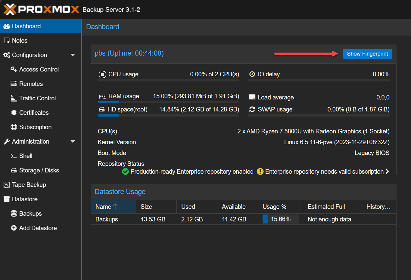Click the Traffic Control chart icon
This screenshot has width=411, height=280.
click(x=14, y=98)
